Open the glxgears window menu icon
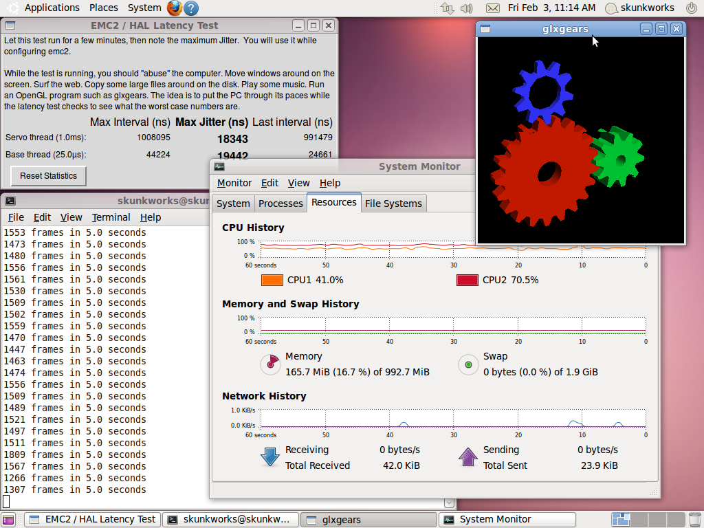Image resolution: width=704 pixels, height=528 pixels. point(485,29)
